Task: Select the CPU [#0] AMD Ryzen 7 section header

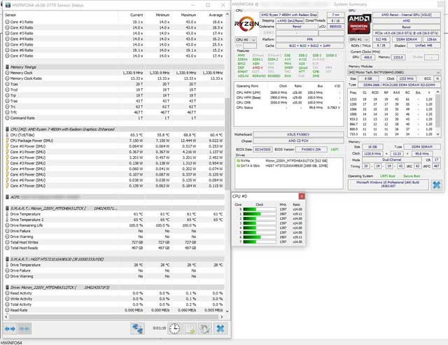Action: (x=115, y=129)
